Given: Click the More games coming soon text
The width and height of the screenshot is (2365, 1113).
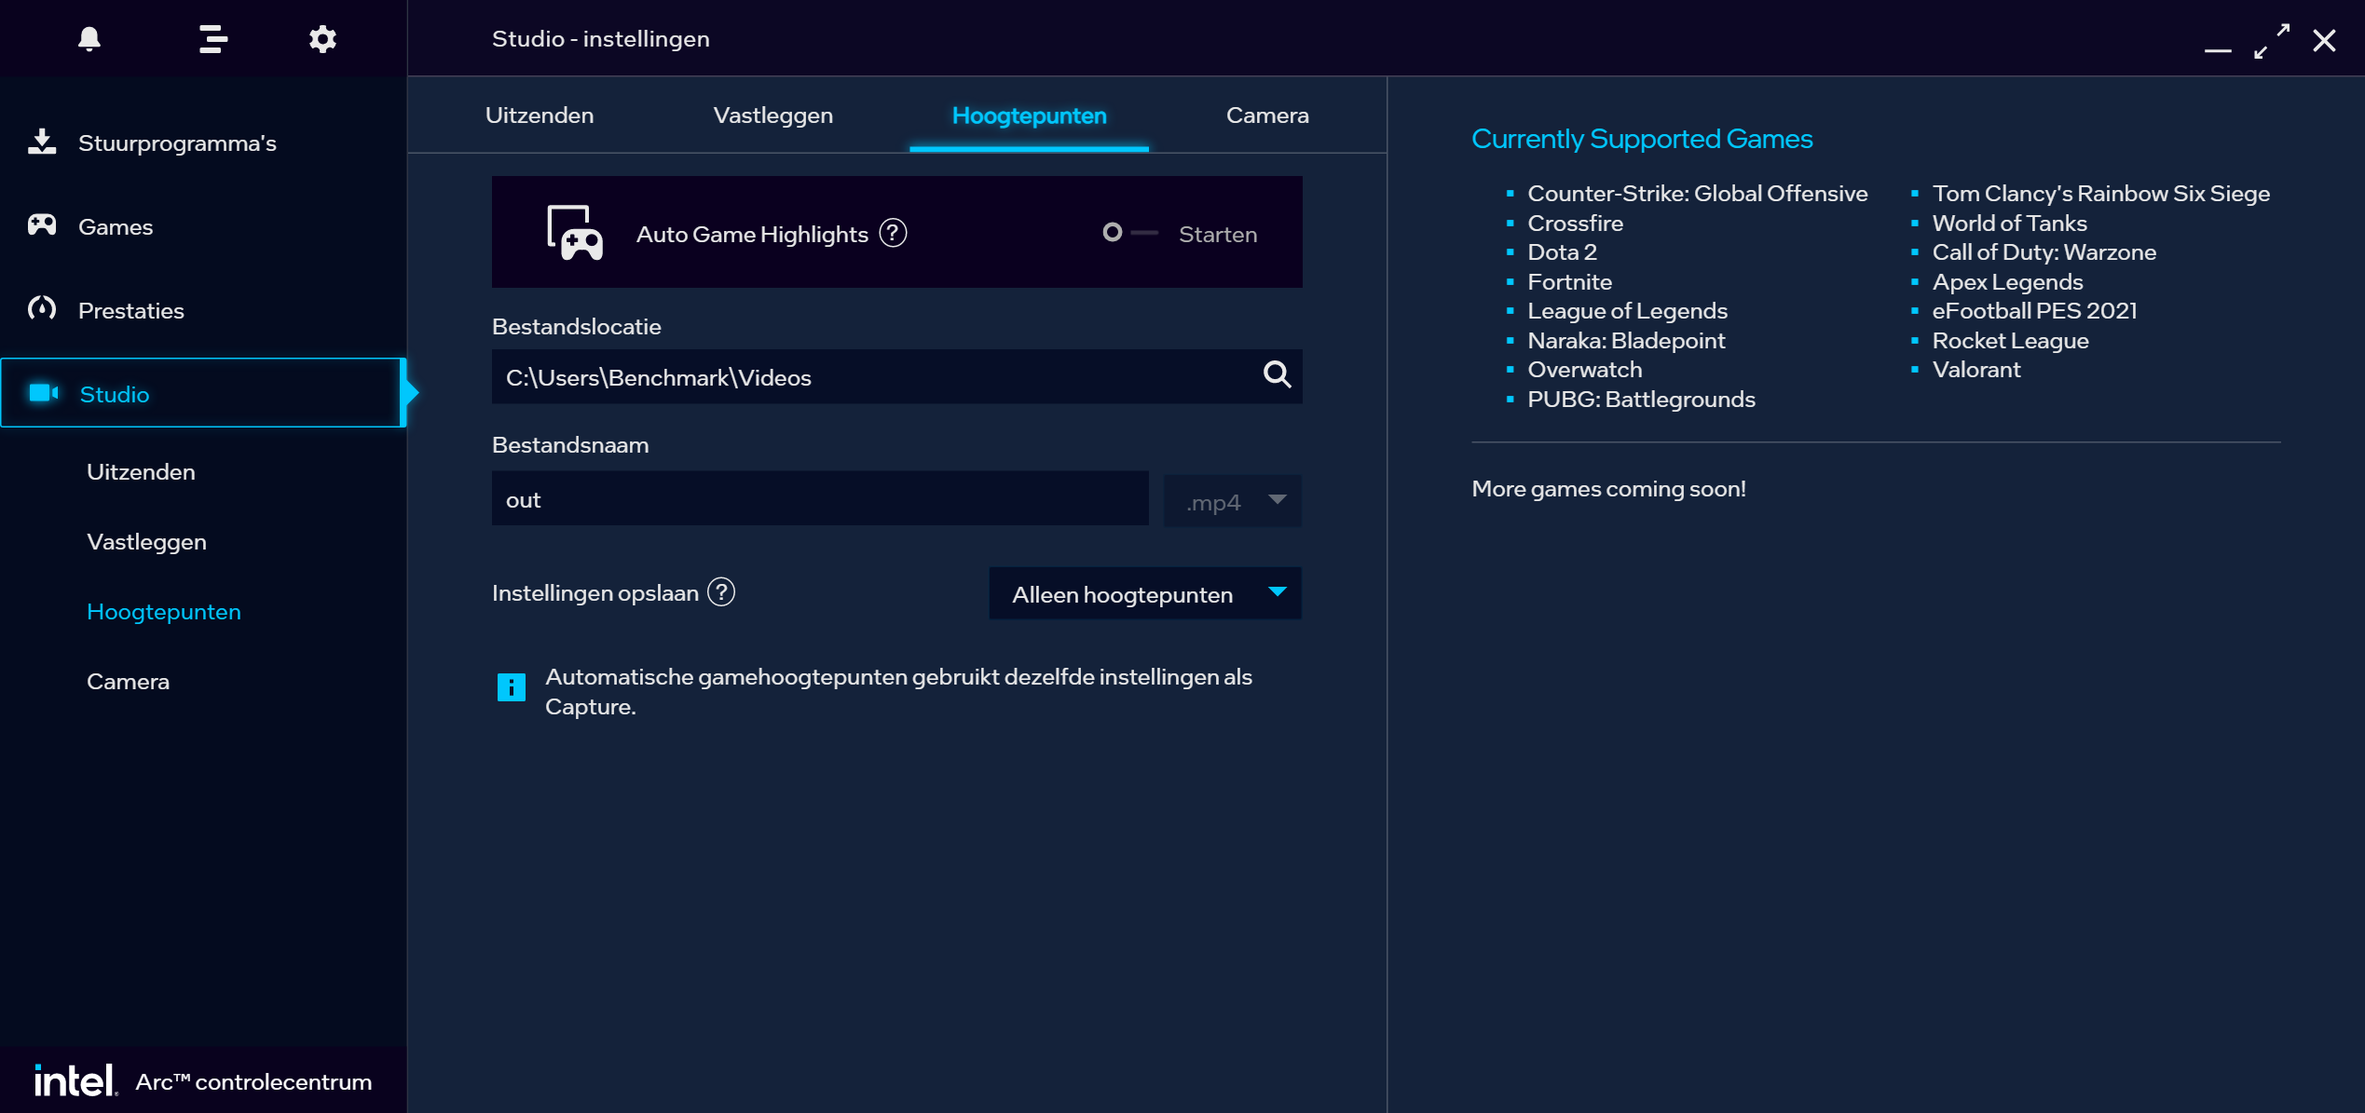Looking at the screenshot, I should [1608, 488].
